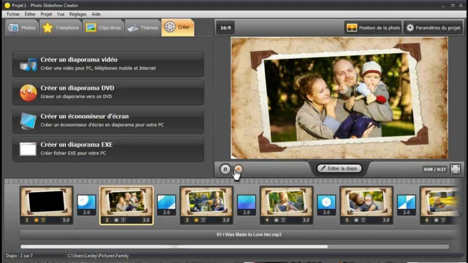Open Thèmes using the brush icon
Image resolution: width=468 pixels, height=263 pixels.
[x=133, y=27]
